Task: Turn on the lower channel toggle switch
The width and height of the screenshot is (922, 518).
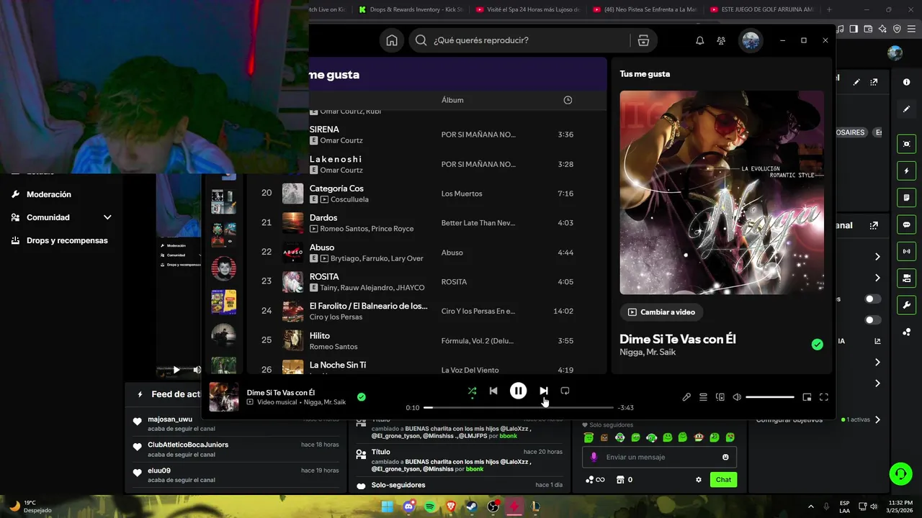Action: coord(872,319)
